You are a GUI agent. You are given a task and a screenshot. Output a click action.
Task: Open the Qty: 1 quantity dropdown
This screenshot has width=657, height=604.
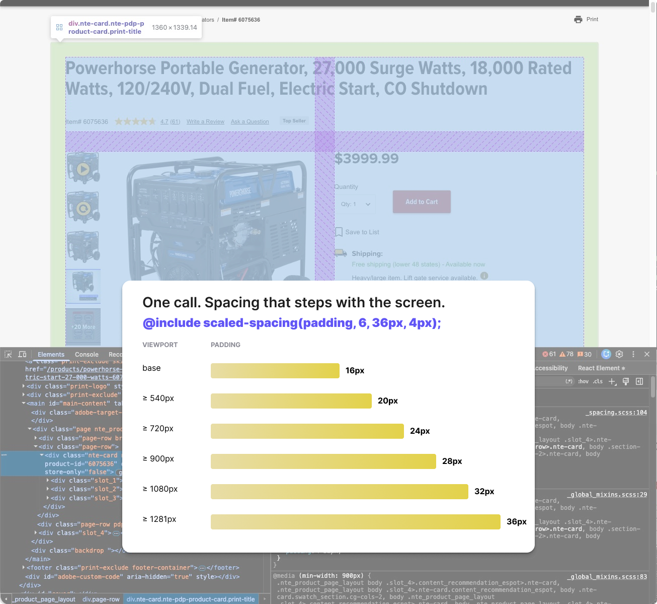click(356, 204)
